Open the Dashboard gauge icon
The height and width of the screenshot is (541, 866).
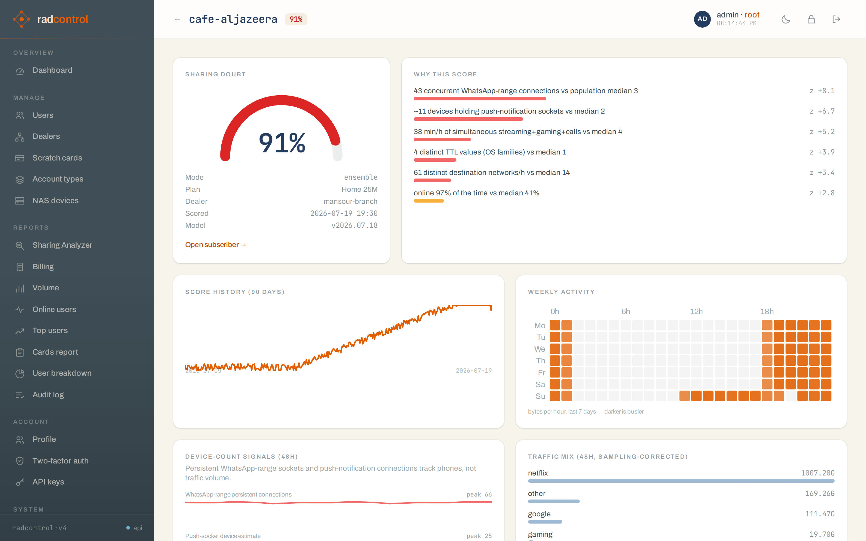(20, 71)
